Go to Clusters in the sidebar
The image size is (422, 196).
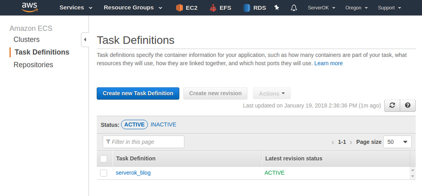coord(27,40)
